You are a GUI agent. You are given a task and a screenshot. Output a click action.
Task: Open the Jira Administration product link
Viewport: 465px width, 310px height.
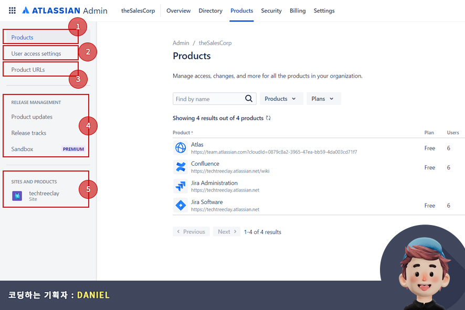[x=214, y=183]
